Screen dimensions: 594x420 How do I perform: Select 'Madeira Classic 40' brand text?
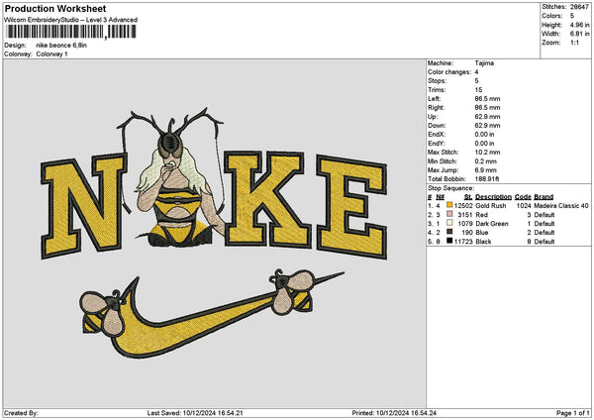click(x=561, y=206)
